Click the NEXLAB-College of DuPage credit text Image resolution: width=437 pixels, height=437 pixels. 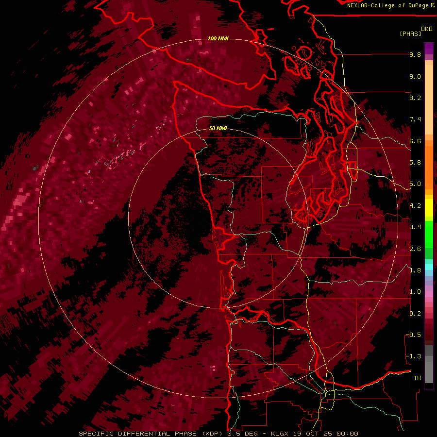pos(390,5)
